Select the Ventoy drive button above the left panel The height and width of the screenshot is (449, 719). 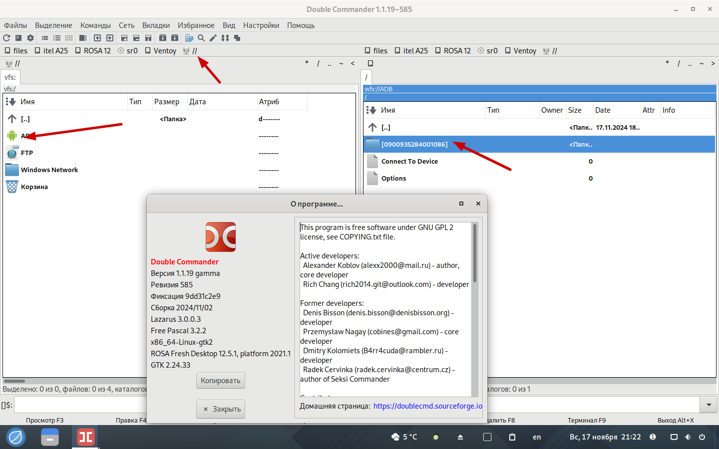tap(161, 51)
